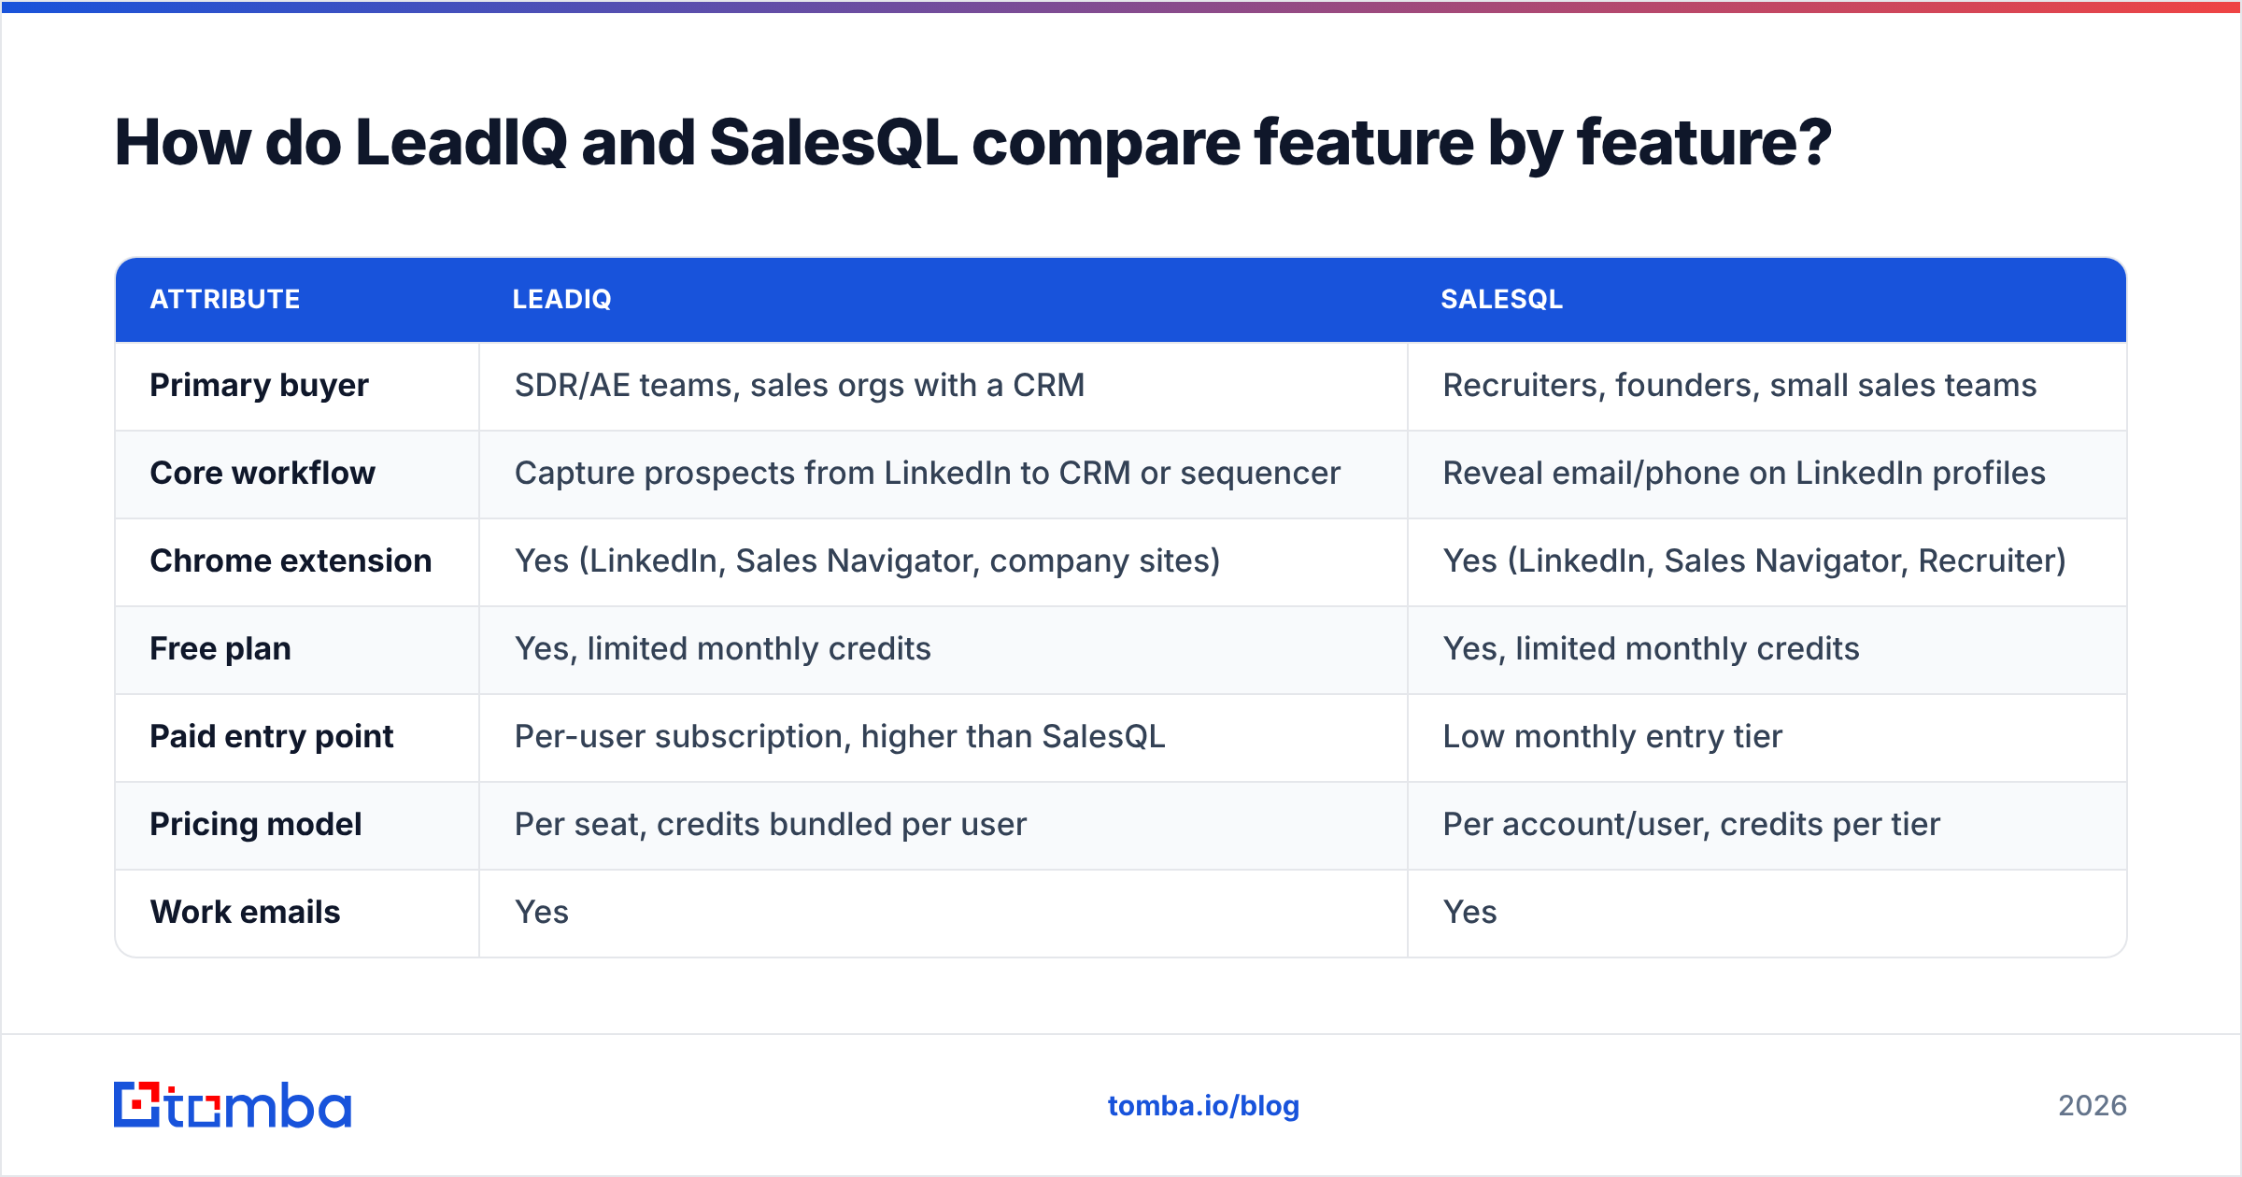Click 'Per account/user, credits per tier'
The width and height of the screenshot is (2242, 1177).
coord(1692,825)
